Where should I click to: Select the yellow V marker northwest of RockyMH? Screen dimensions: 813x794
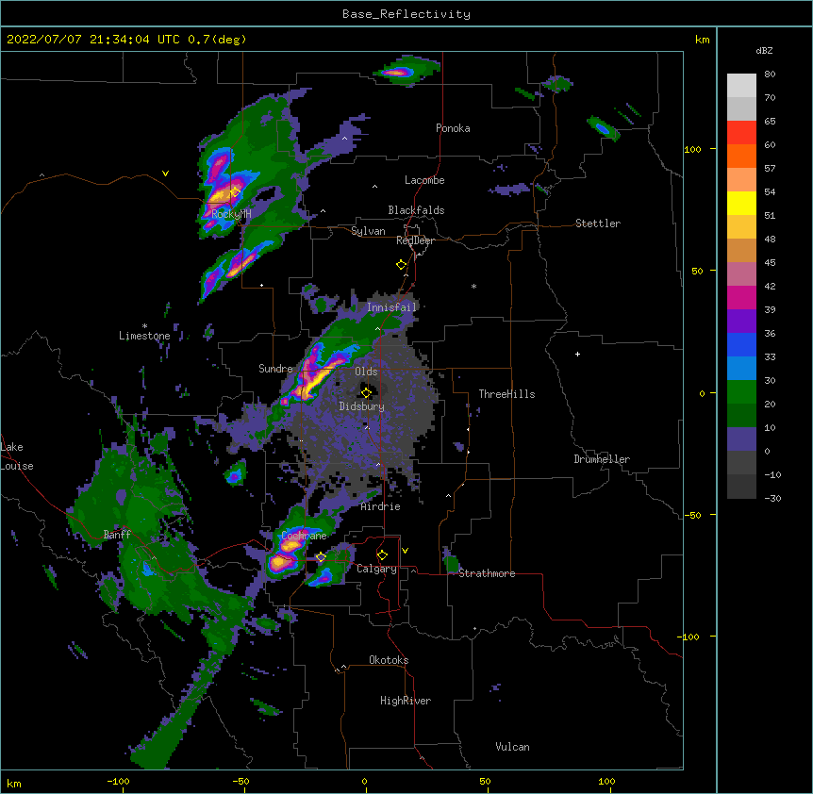point(165,174)
